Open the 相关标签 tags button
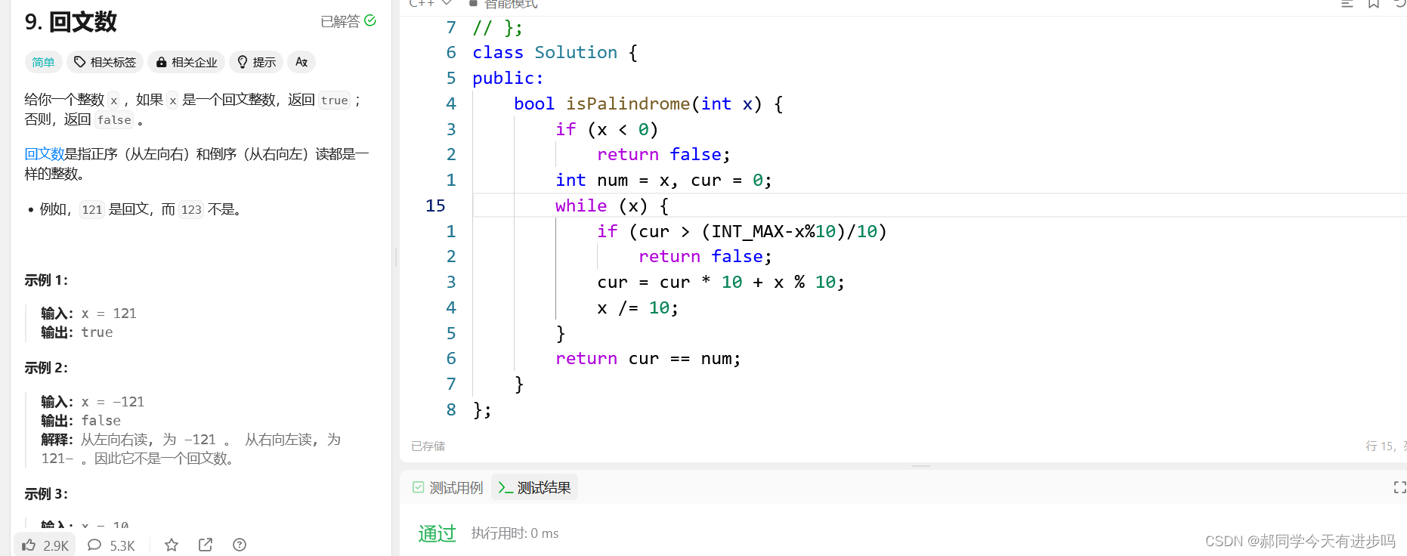The height and width of the screenshot is (556, 1407). click(x=105, y=62)
